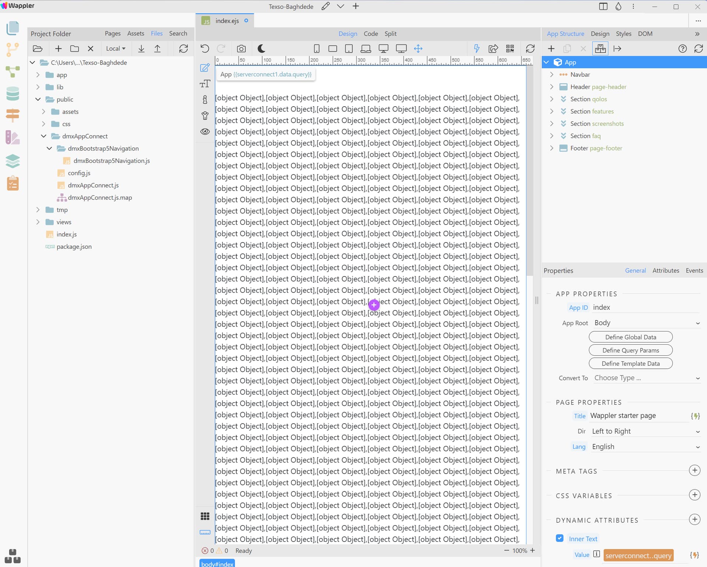
Task: Toggle the ruler icon at bottom left
Action: pos(205,532)
